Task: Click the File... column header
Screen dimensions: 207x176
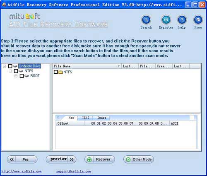Action: (147, 66)
